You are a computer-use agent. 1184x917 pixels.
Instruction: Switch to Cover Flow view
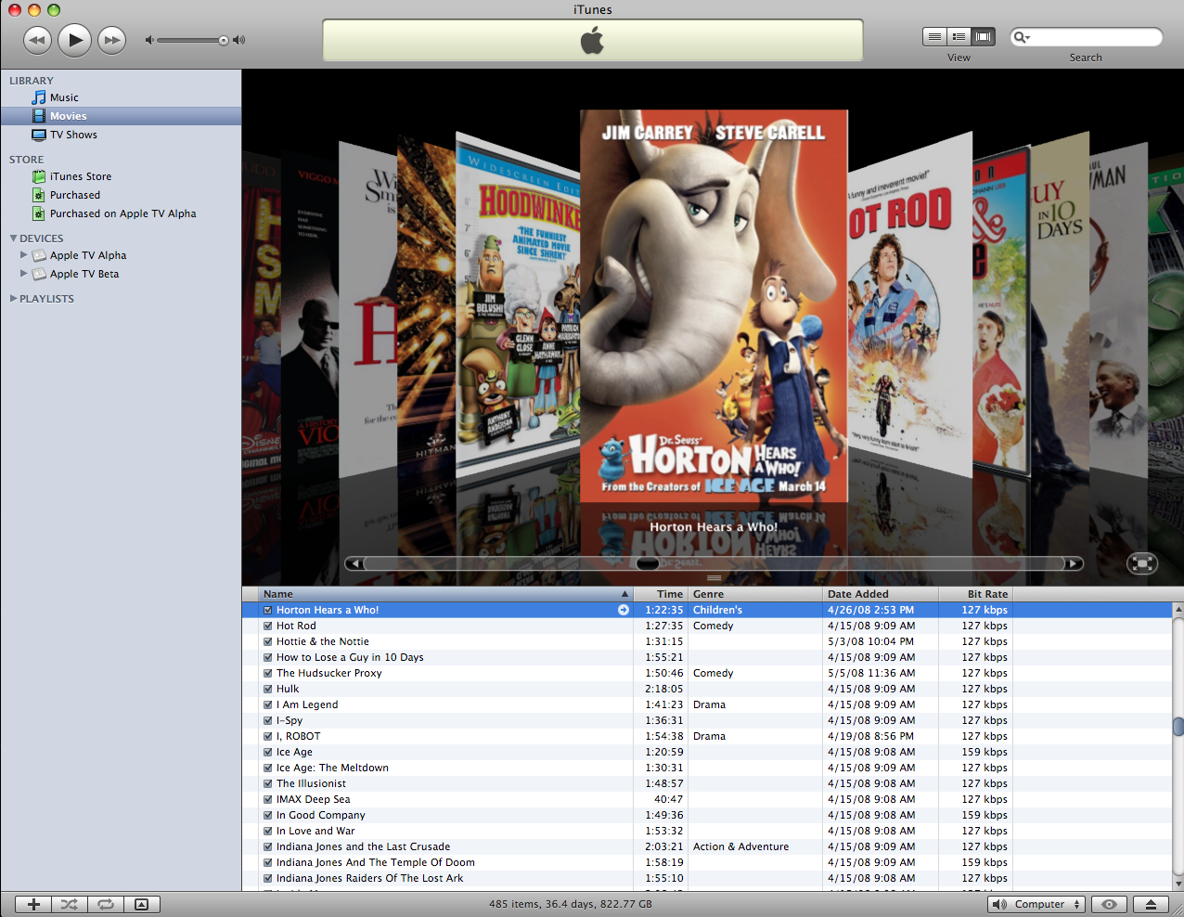983,36
